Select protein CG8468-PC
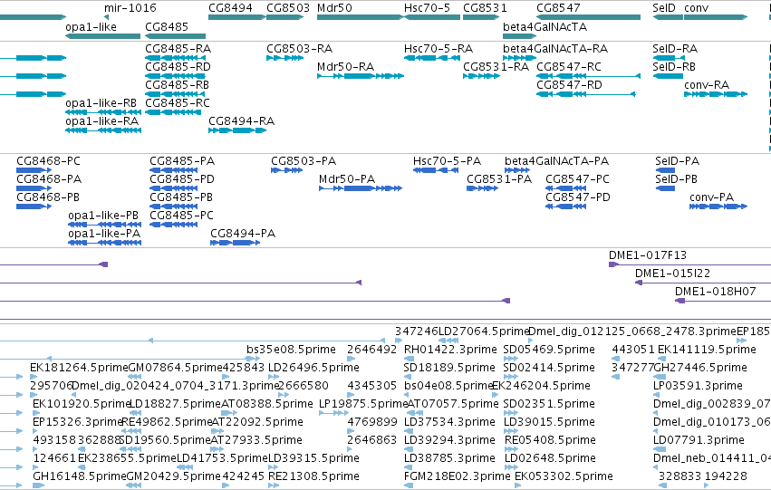This screenshot has height=490, width=771. [48, 161]
